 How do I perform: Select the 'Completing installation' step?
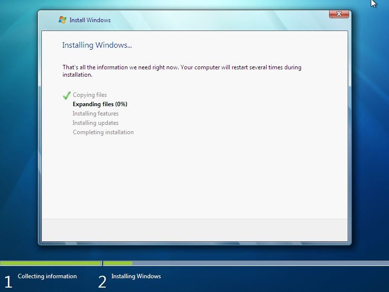(x=103, y=132)
